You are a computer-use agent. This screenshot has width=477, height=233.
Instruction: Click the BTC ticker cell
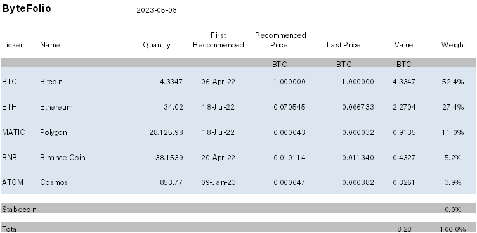pyautogui.click(x=9, y=82)
